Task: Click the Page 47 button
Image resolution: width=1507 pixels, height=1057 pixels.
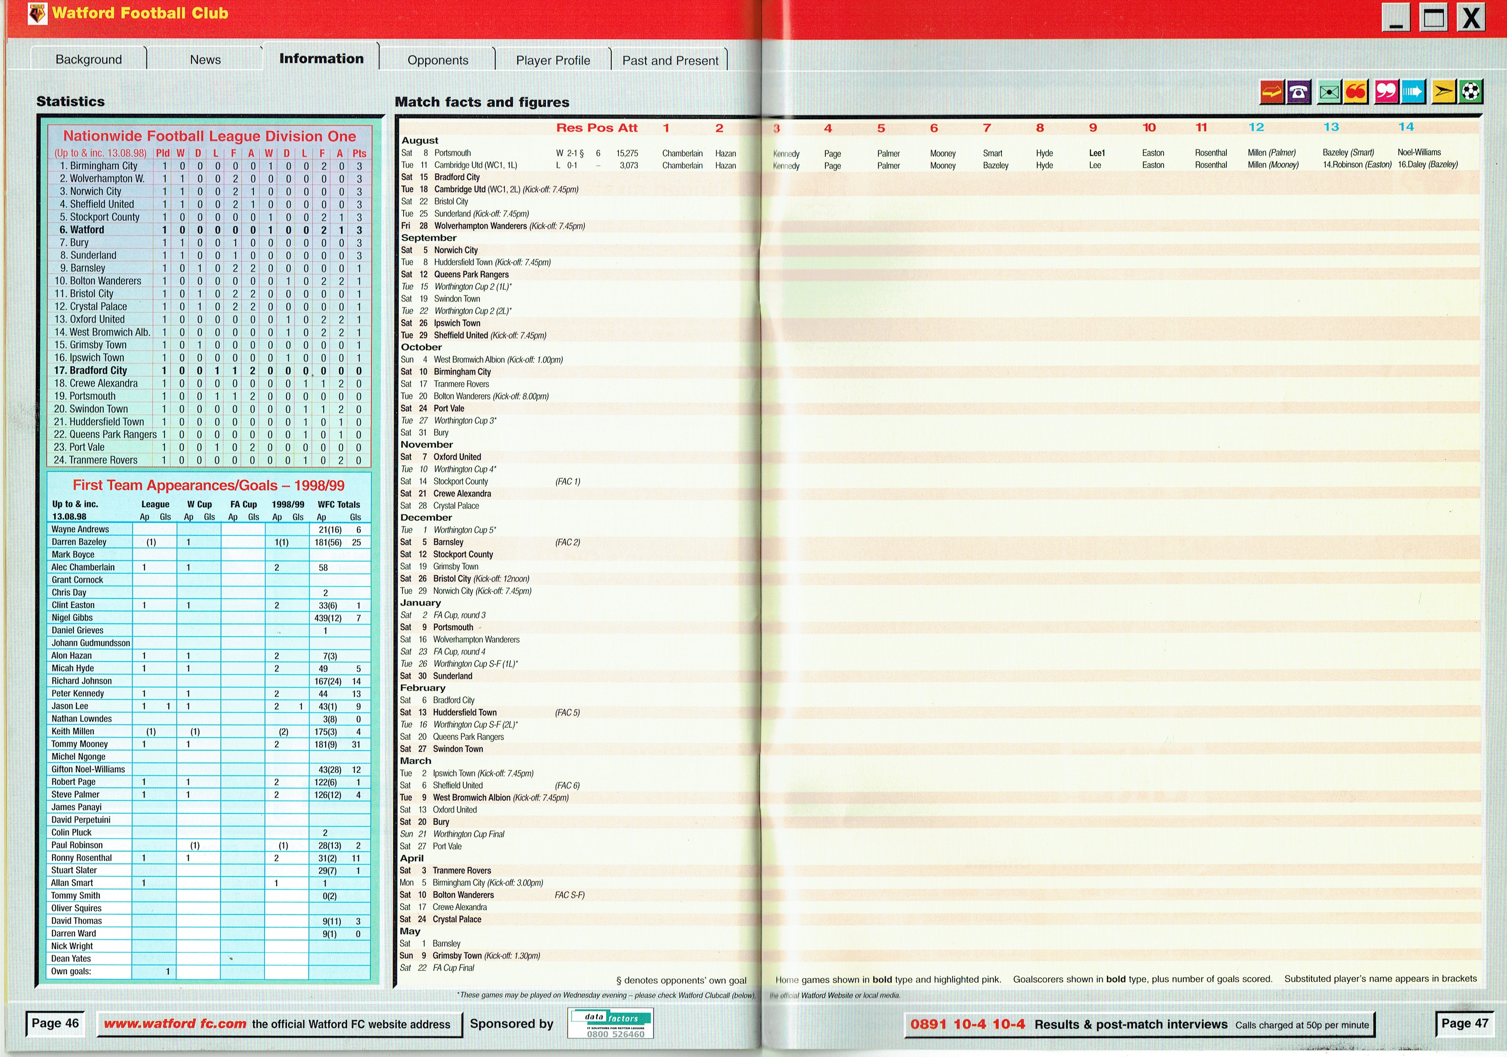Action: pyautogui.click(x=1464, y=1023)
